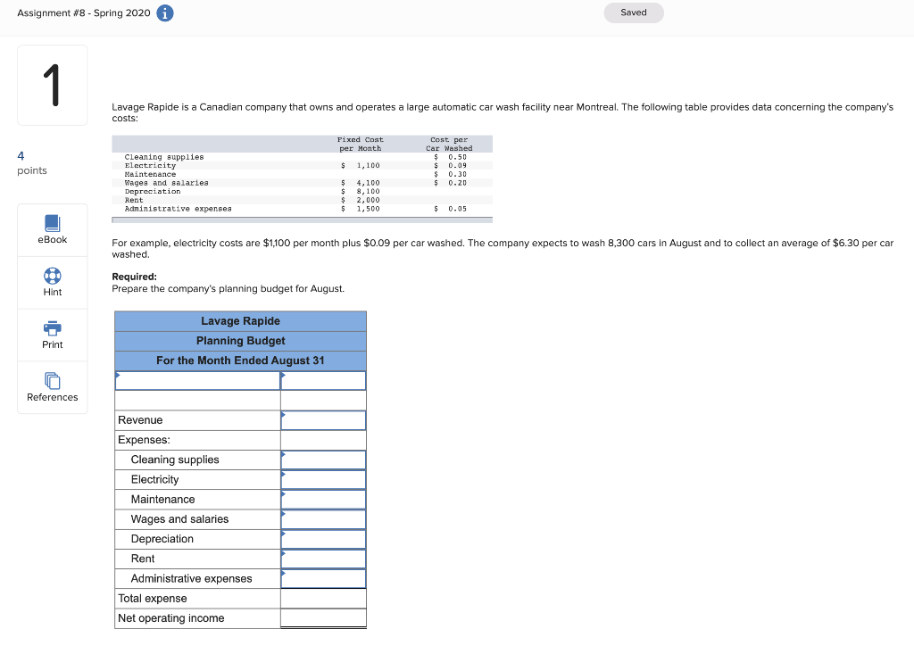Click the Saved status button

pyautogui.click(x=634, y=12)
